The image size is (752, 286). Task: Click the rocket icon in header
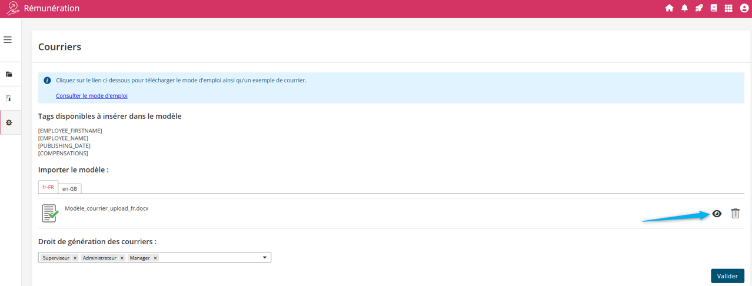[699, 8]
